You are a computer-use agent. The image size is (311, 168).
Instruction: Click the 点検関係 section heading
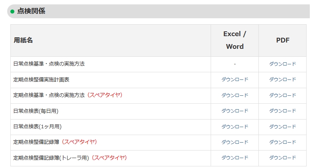click(x=31, y=11)
